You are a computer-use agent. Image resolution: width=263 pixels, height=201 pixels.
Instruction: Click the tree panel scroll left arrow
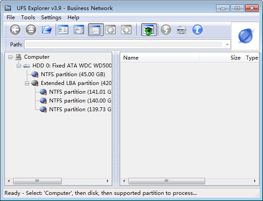click(9, 181)
